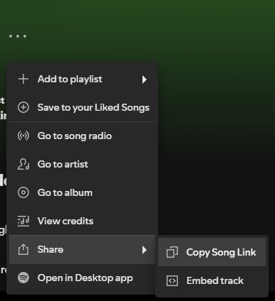This screenshot has width=275, height=301.
Task: Choose Copy Song Link option
Action: [x=212, y=252]
